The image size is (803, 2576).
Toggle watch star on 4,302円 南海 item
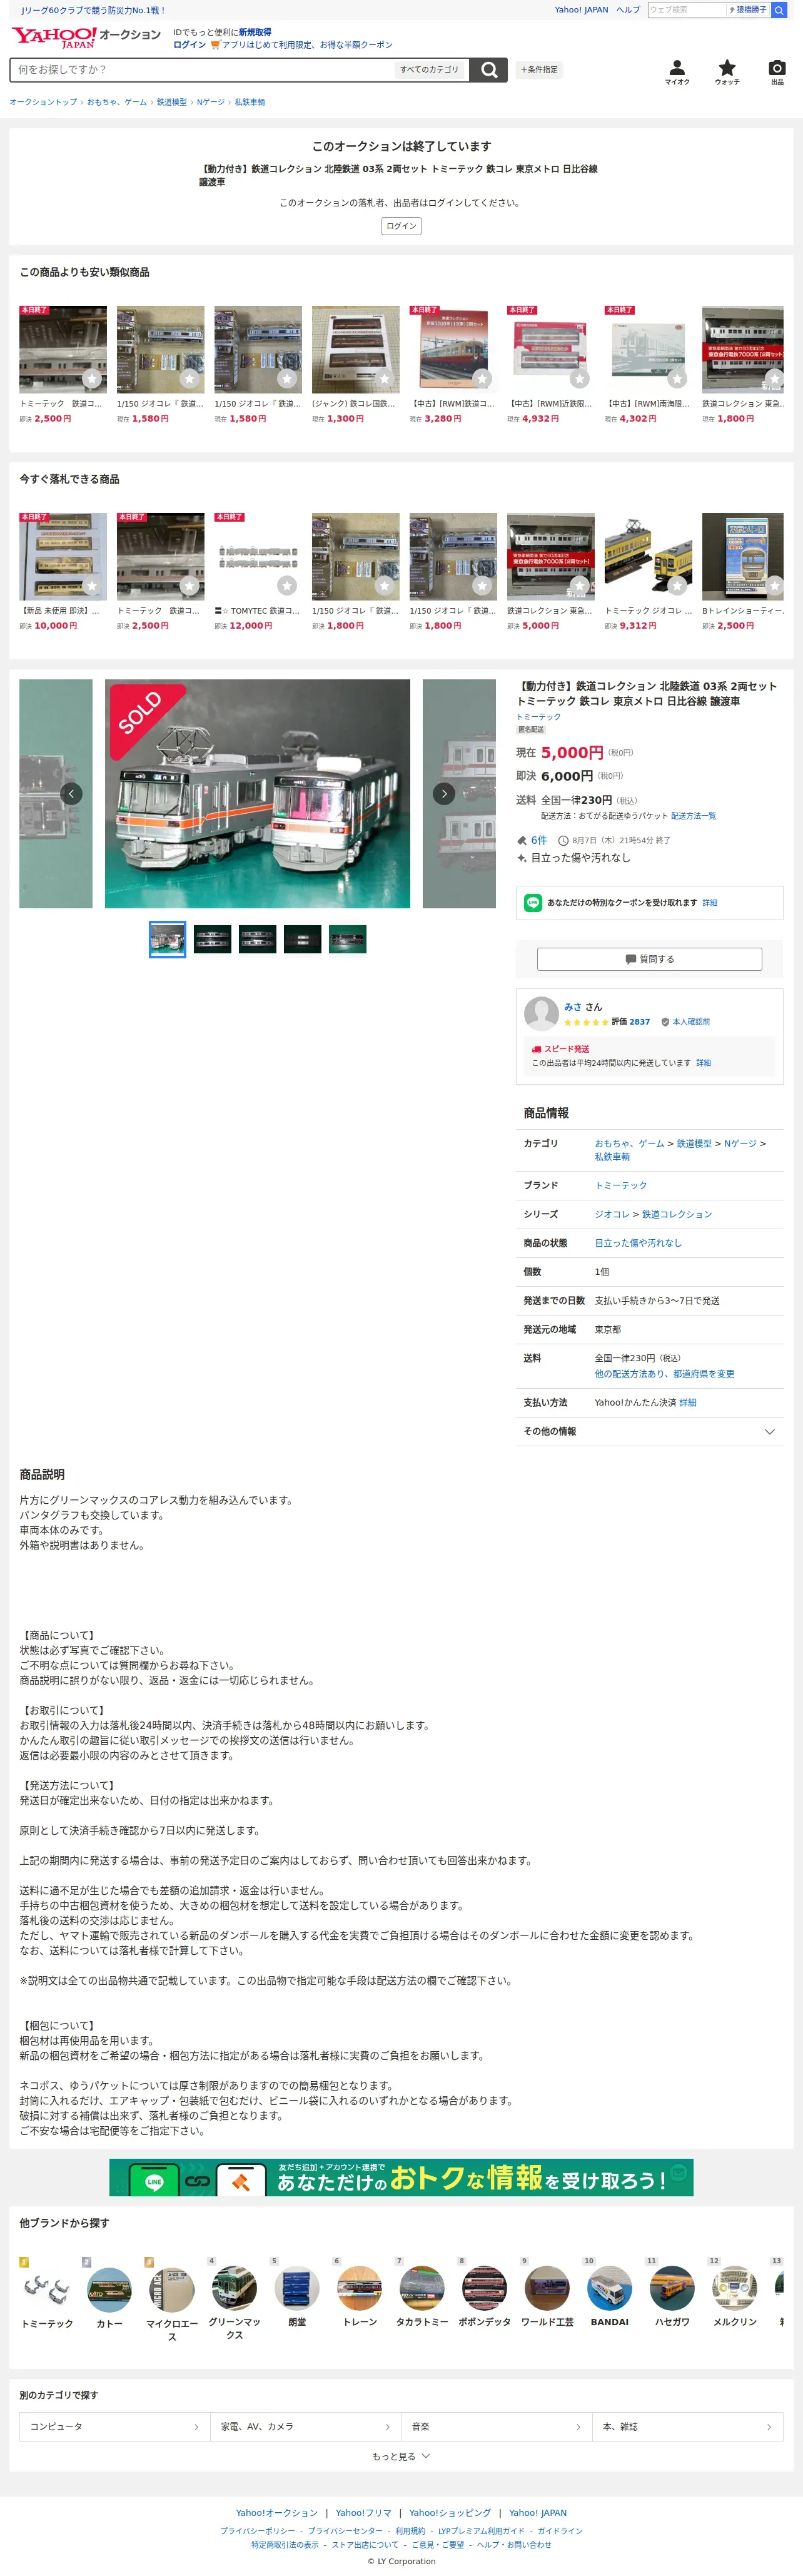click(x=677, y=380)
